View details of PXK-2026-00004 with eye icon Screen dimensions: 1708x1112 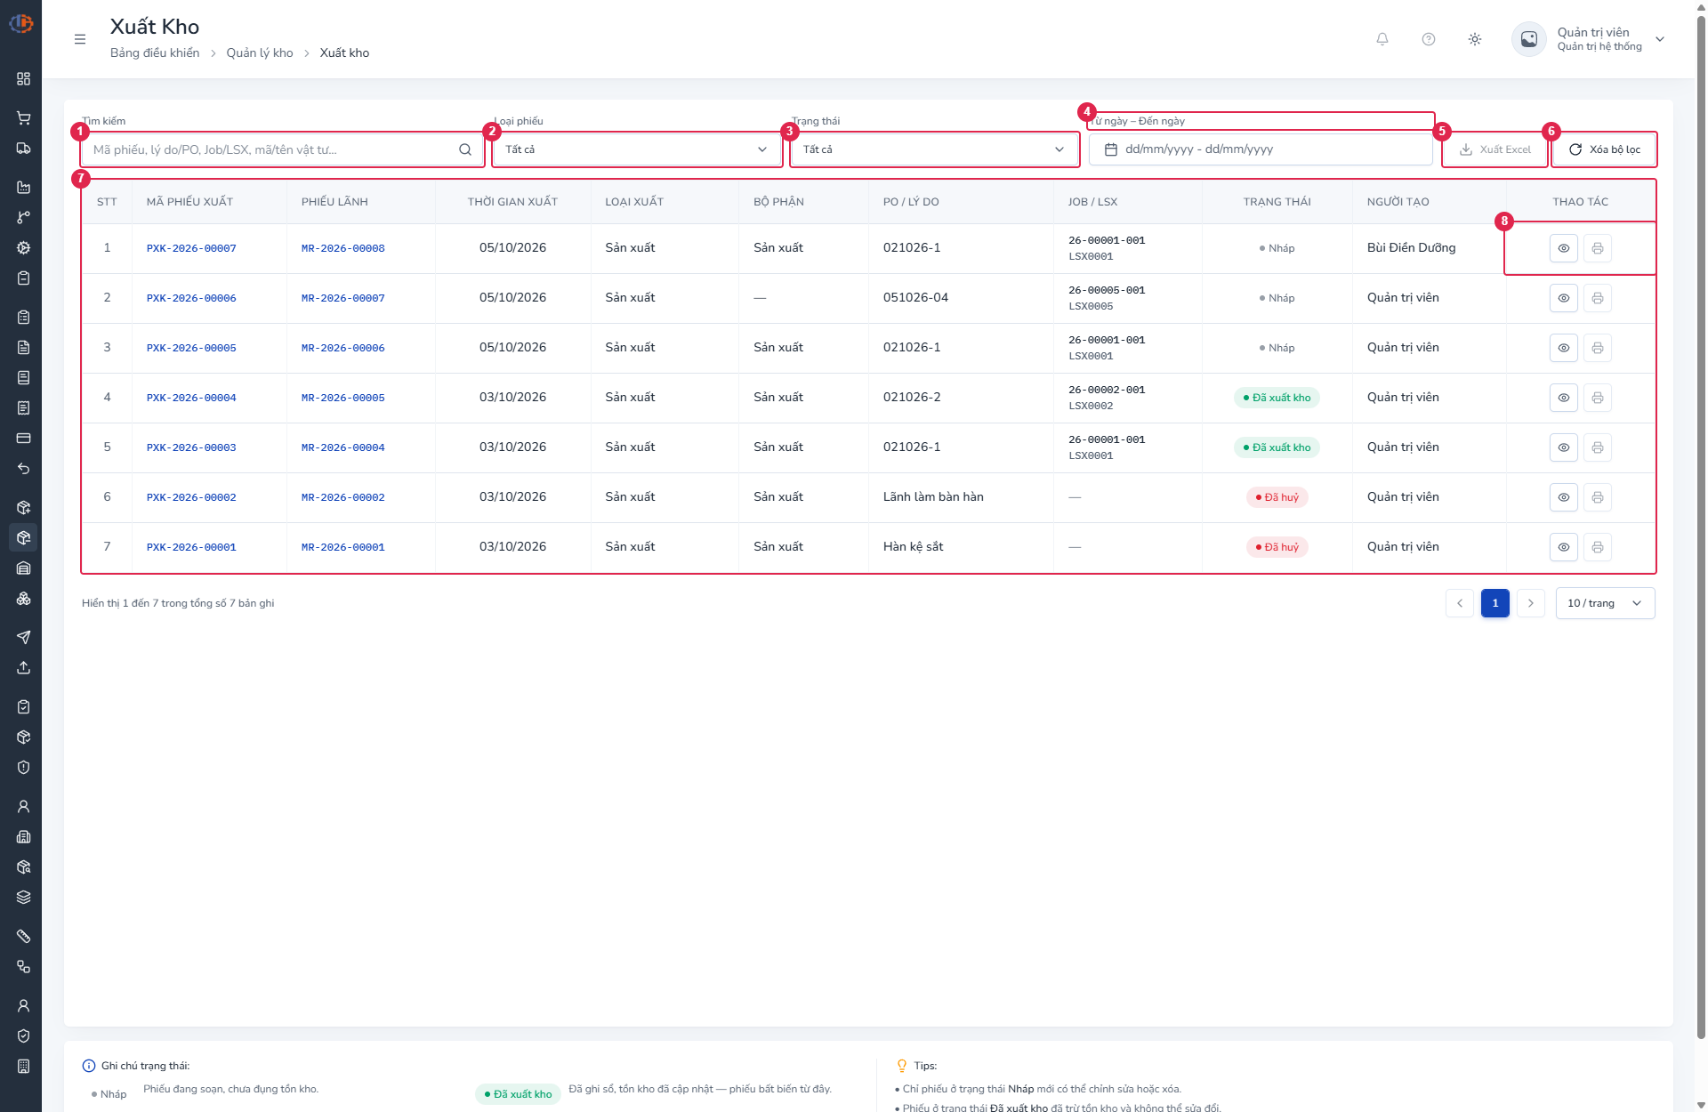[x=1564, y=398]
